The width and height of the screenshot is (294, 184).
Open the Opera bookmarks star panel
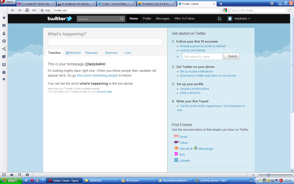pyautogui.click(x=4, y=18)
